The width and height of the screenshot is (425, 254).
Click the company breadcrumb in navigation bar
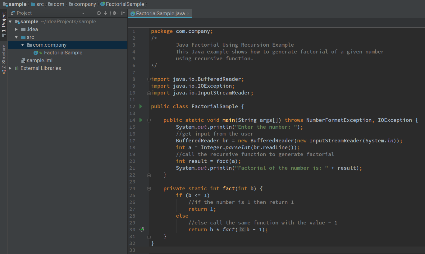click(x=82, y=4)
